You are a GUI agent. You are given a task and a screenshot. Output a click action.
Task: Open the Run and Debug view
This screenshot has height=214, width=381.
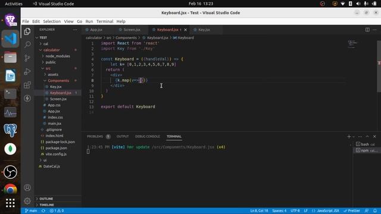[27, 71]
